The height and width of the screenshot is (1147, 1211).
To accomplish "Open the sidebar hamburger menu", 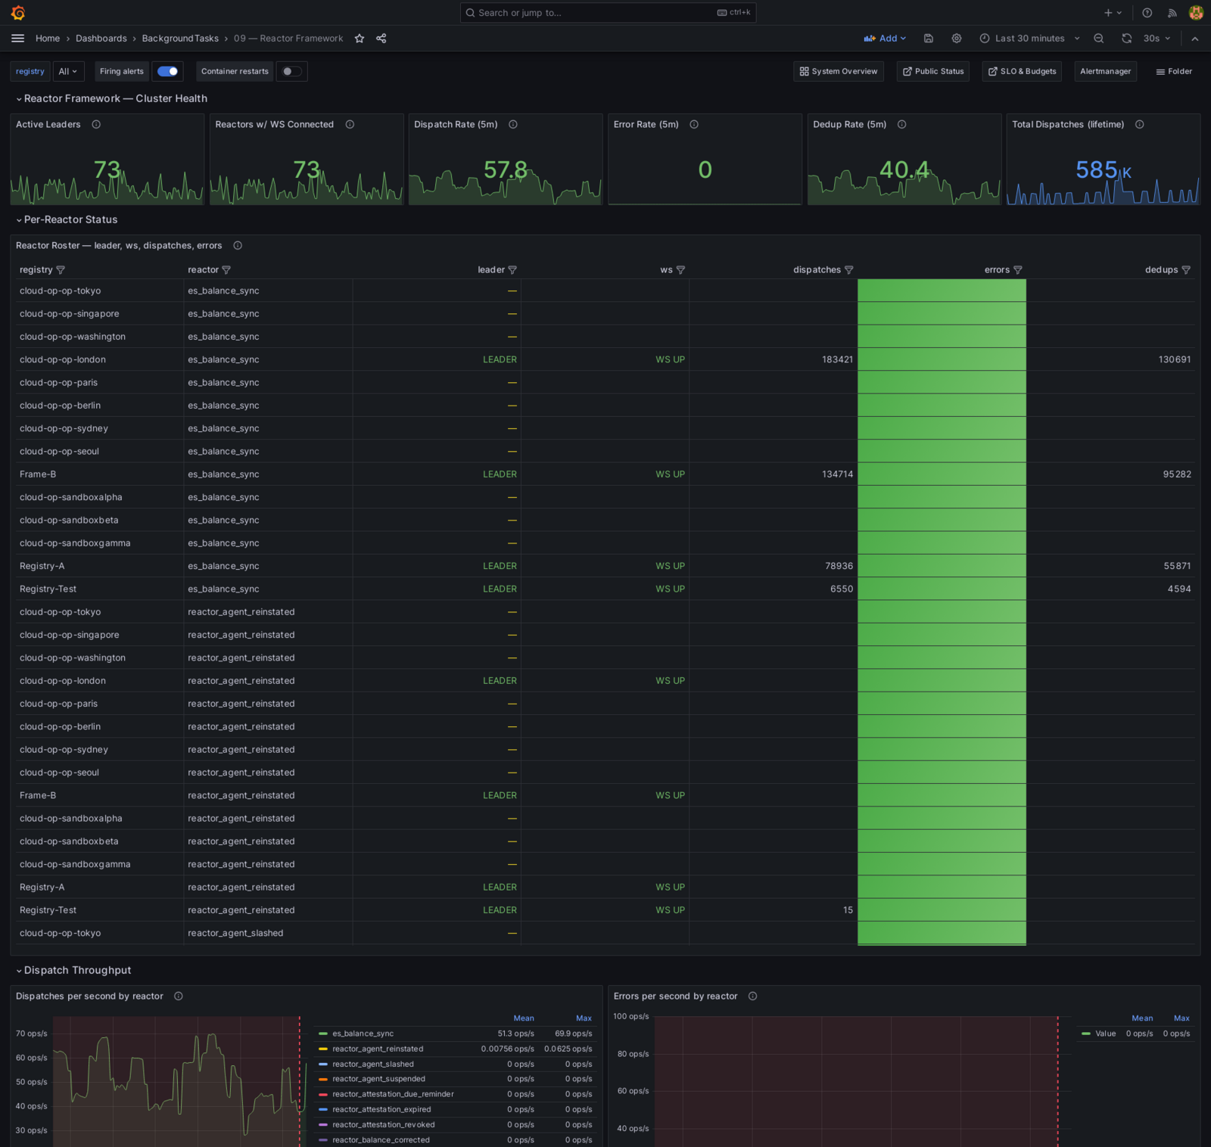I will pos(18,39).
